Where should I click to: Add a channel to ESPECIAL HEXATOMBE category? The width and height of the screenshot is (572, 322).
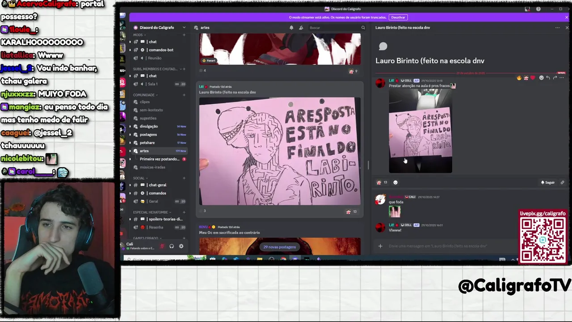click(x=184, y=212)
